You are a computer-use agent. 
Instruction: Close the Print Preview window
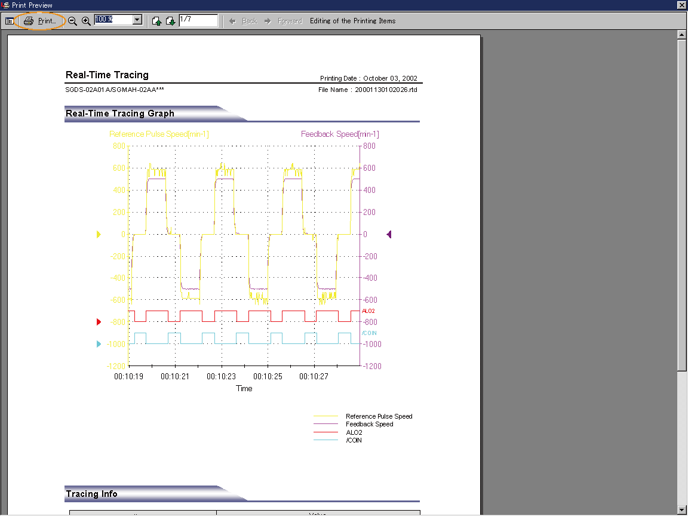[681, 5]
